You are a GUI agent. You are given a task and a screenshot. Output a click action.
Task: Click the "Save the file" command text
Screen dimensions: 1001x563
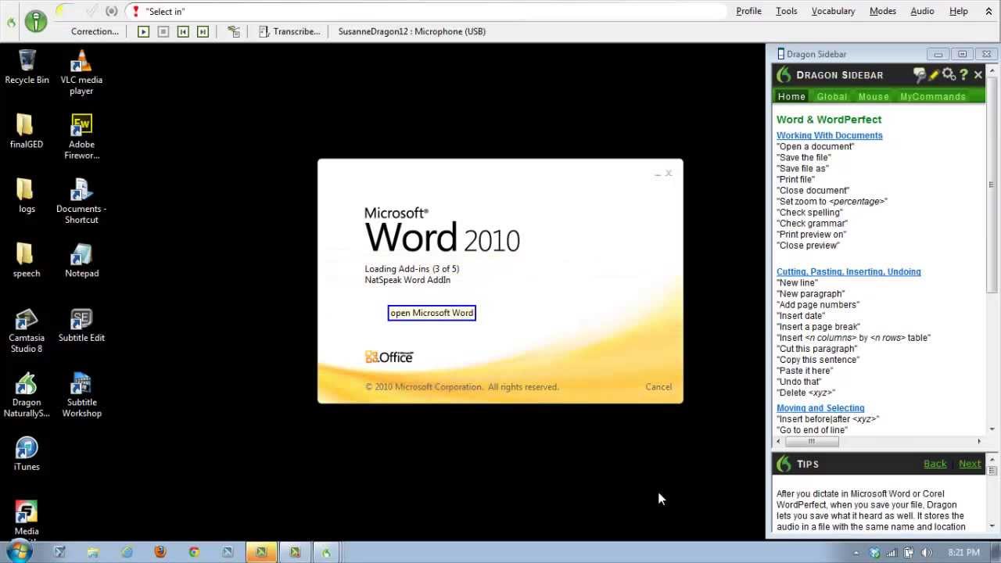[804, 157]
